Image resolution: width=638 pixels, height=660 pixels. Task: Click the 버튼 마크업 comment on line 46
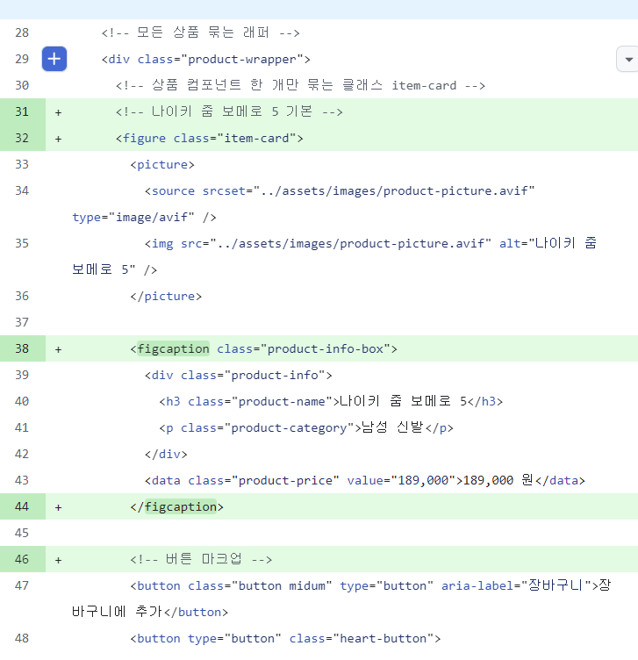click(201, 559)
